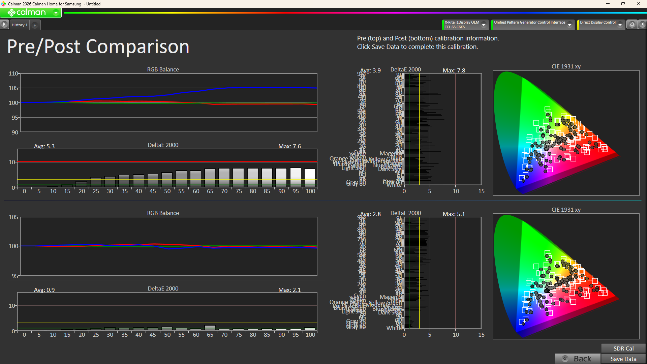Open settings gear icon
This screenshot has height=364, width=647.
tap(632, 24)
